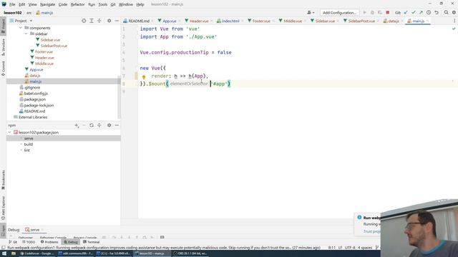Image resolution: width=458 pixels, height=257 pixels.
Task: Switch to Chrome window in taskbar
Action: click(x=36, y=253)
